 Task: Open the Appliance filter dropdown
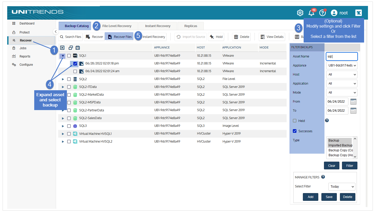(342, 65)
